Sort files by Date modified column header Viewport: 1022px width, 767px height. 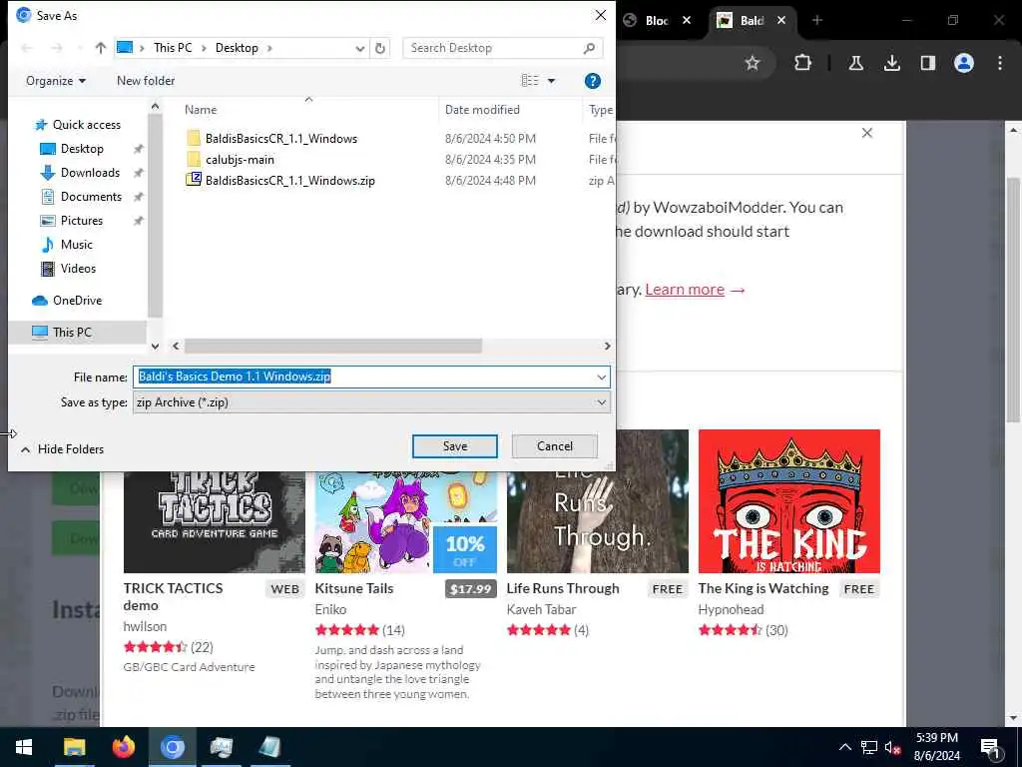(482, 110)
